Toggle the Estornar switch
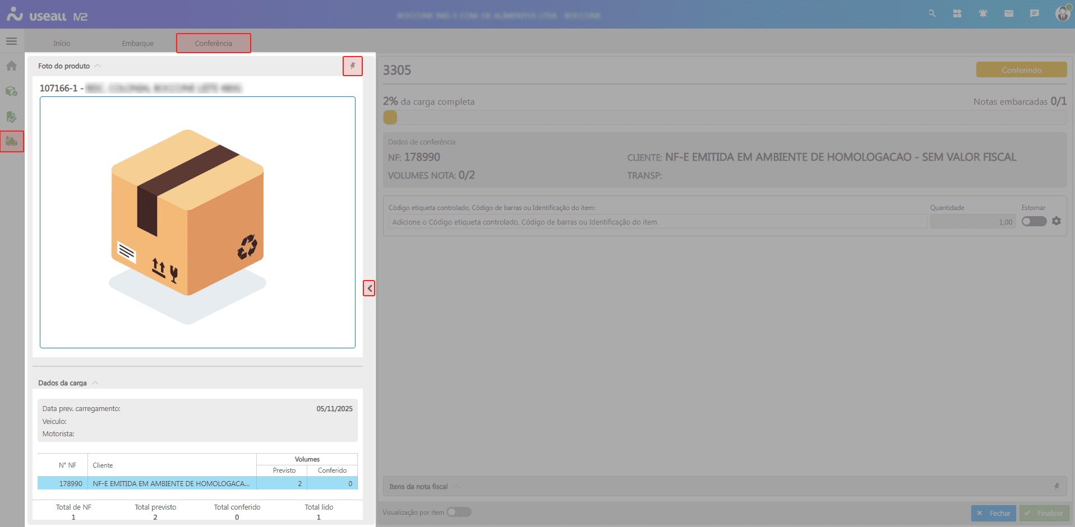 (1034, 221)
